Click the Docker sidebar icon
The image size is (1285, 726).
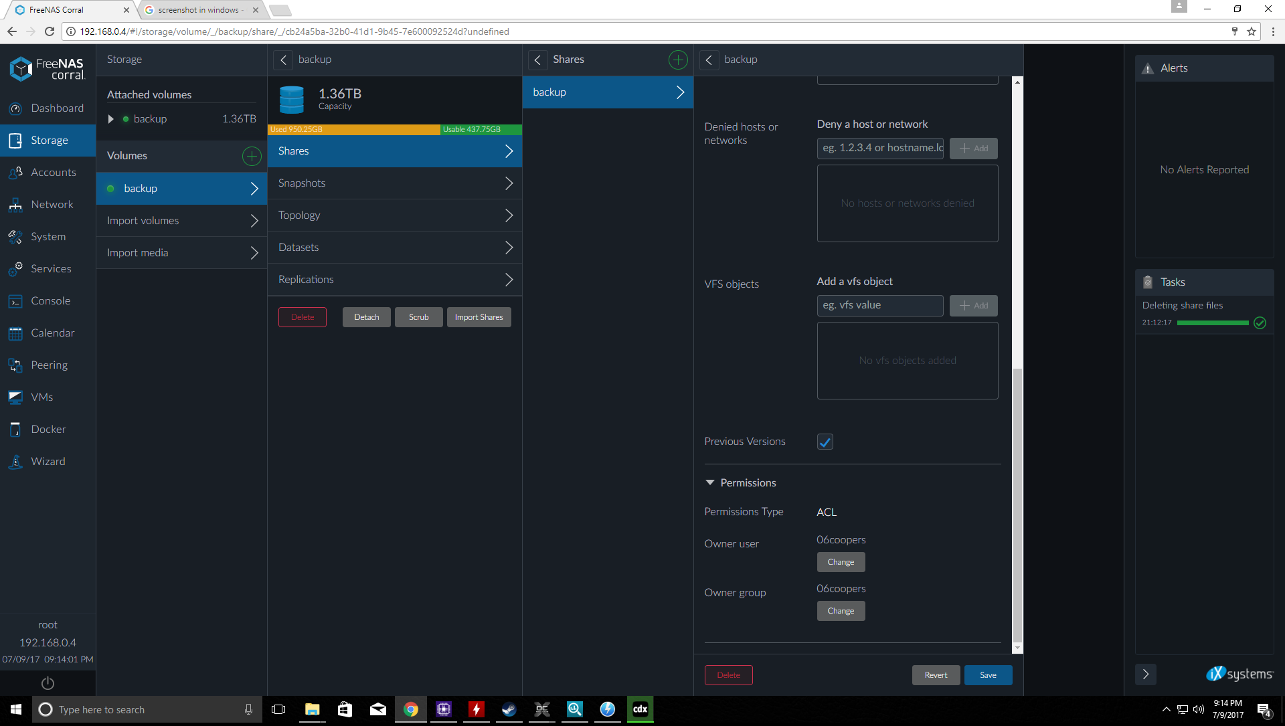[15, 430]
